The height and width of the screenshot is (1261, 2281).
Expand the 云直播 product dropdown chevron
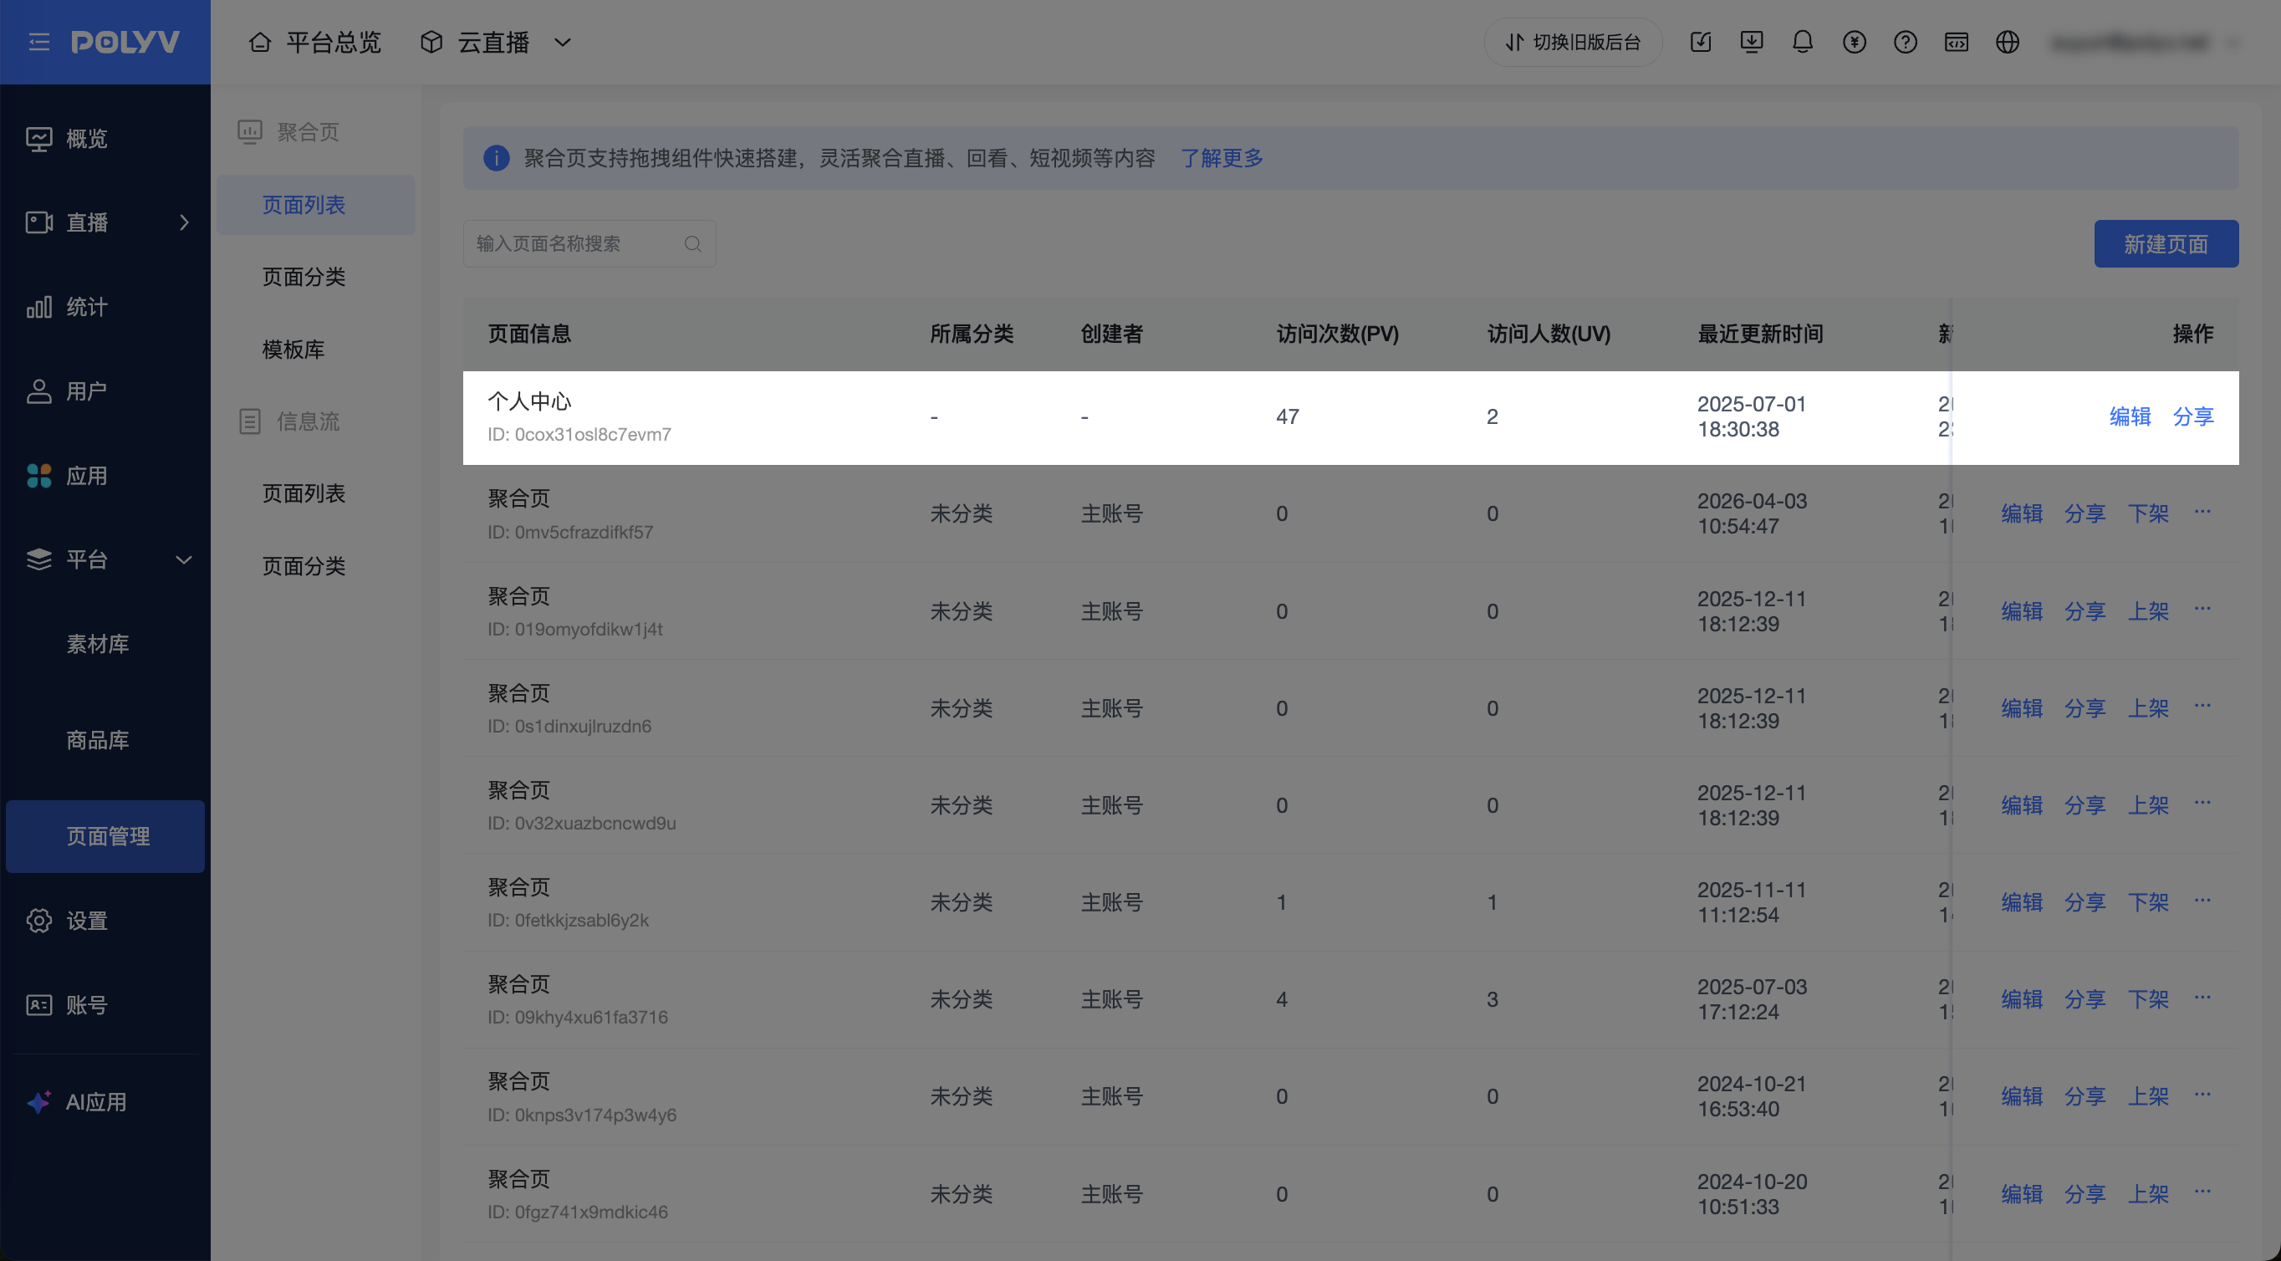562,42
